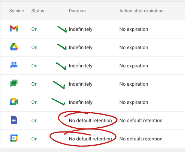Sort by the Duration column header
Screen dimensions: 185x152
pyautogui.click(x=77, y=11)
